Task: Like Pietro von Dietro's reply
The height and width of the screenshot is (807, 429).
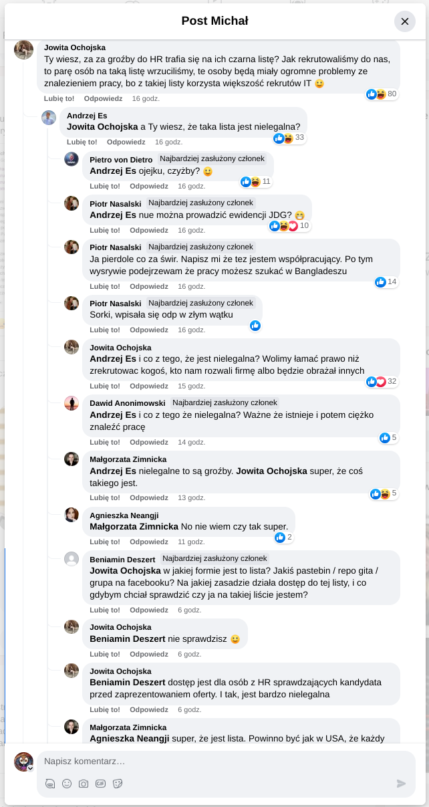Action: tap(104, 186)
